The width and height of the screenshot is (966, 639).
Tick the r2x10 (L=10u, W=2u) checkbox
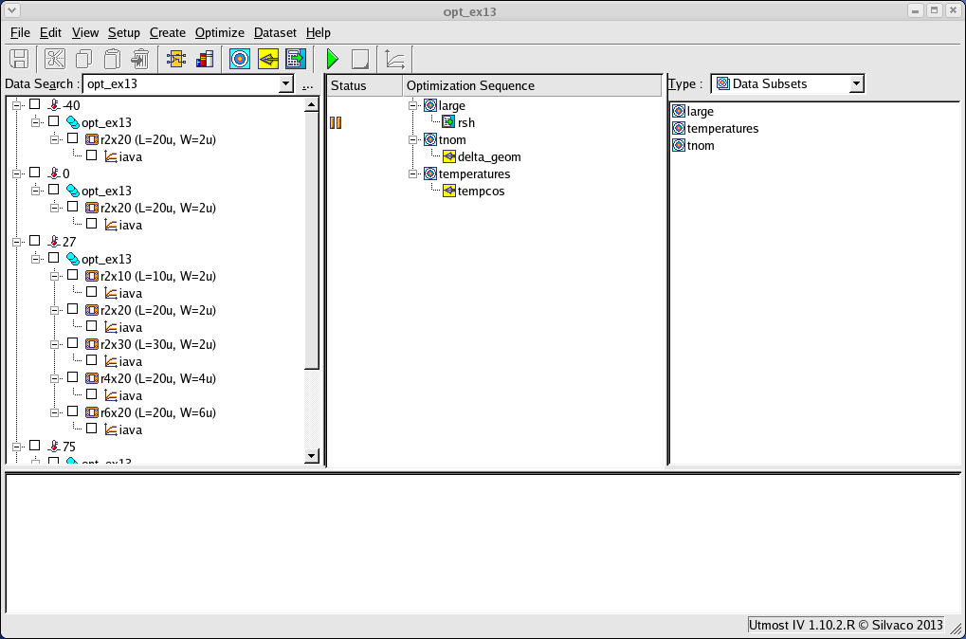73,275
